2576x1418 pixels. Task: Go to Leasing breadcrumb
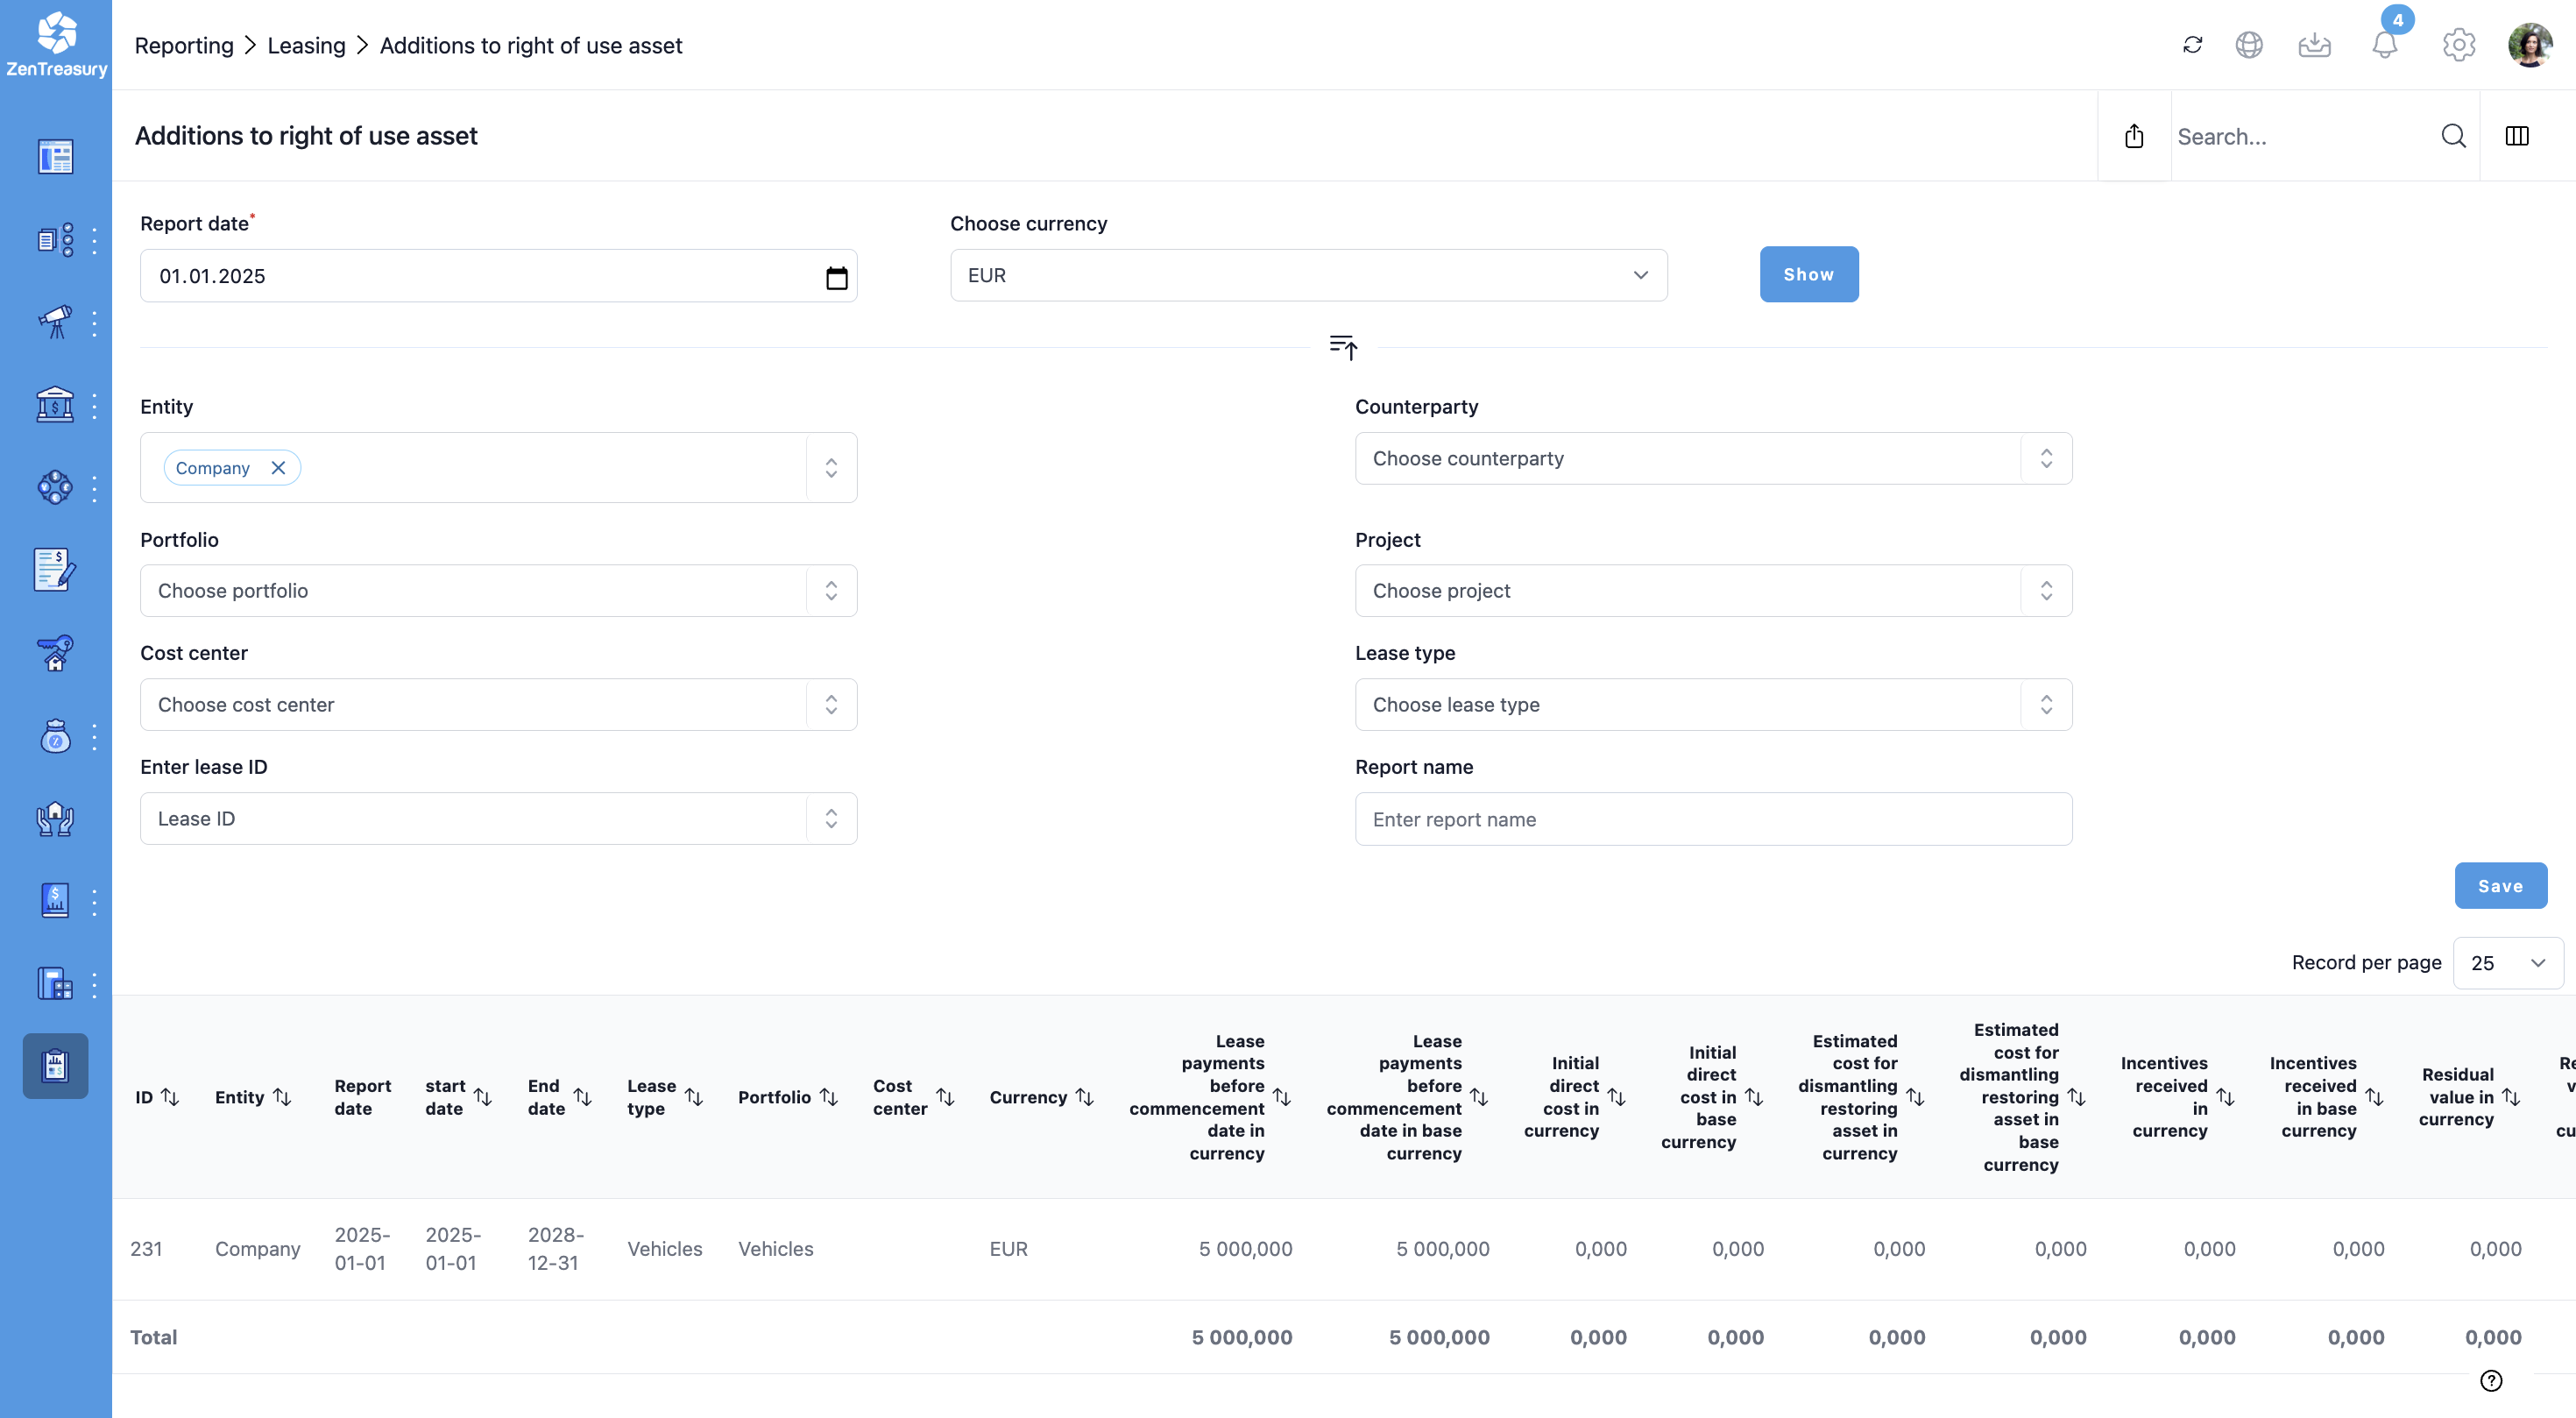(306, 46)
